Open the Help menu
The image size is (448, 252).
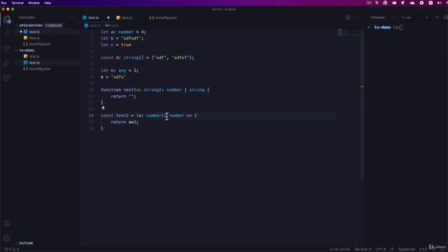[x=48, y=3]
